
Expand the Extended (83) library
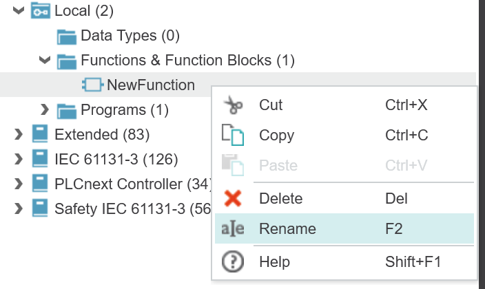[x=19, y=134]
